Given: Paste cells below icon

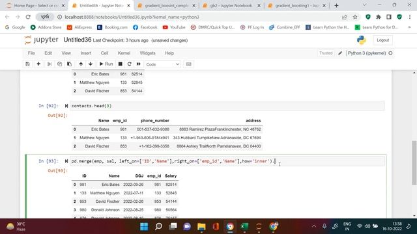Looking at the screenshot, I should coord(69,64).
